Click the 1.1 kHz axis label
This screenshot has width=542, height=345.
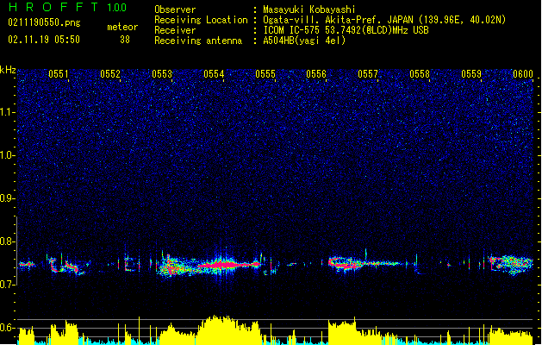pyautogui.click(x=7, y=112)
